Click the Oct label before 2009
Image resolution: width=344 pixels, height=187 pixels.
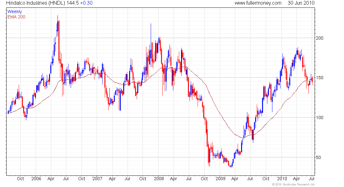click(204, 179)
